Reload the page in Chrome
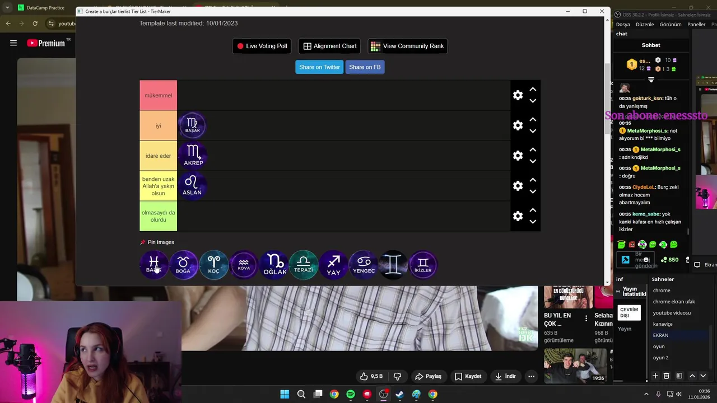717x403 pixels. 35,24
